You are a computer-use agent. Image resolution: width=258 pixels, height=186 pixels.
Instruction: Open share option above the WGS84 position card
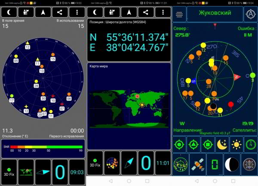point(146,12)
